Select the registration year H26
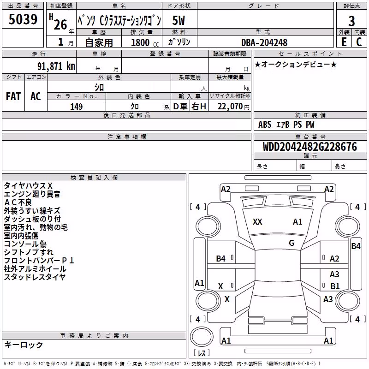This screenshot has height=369, width=369. coord(58,22)
